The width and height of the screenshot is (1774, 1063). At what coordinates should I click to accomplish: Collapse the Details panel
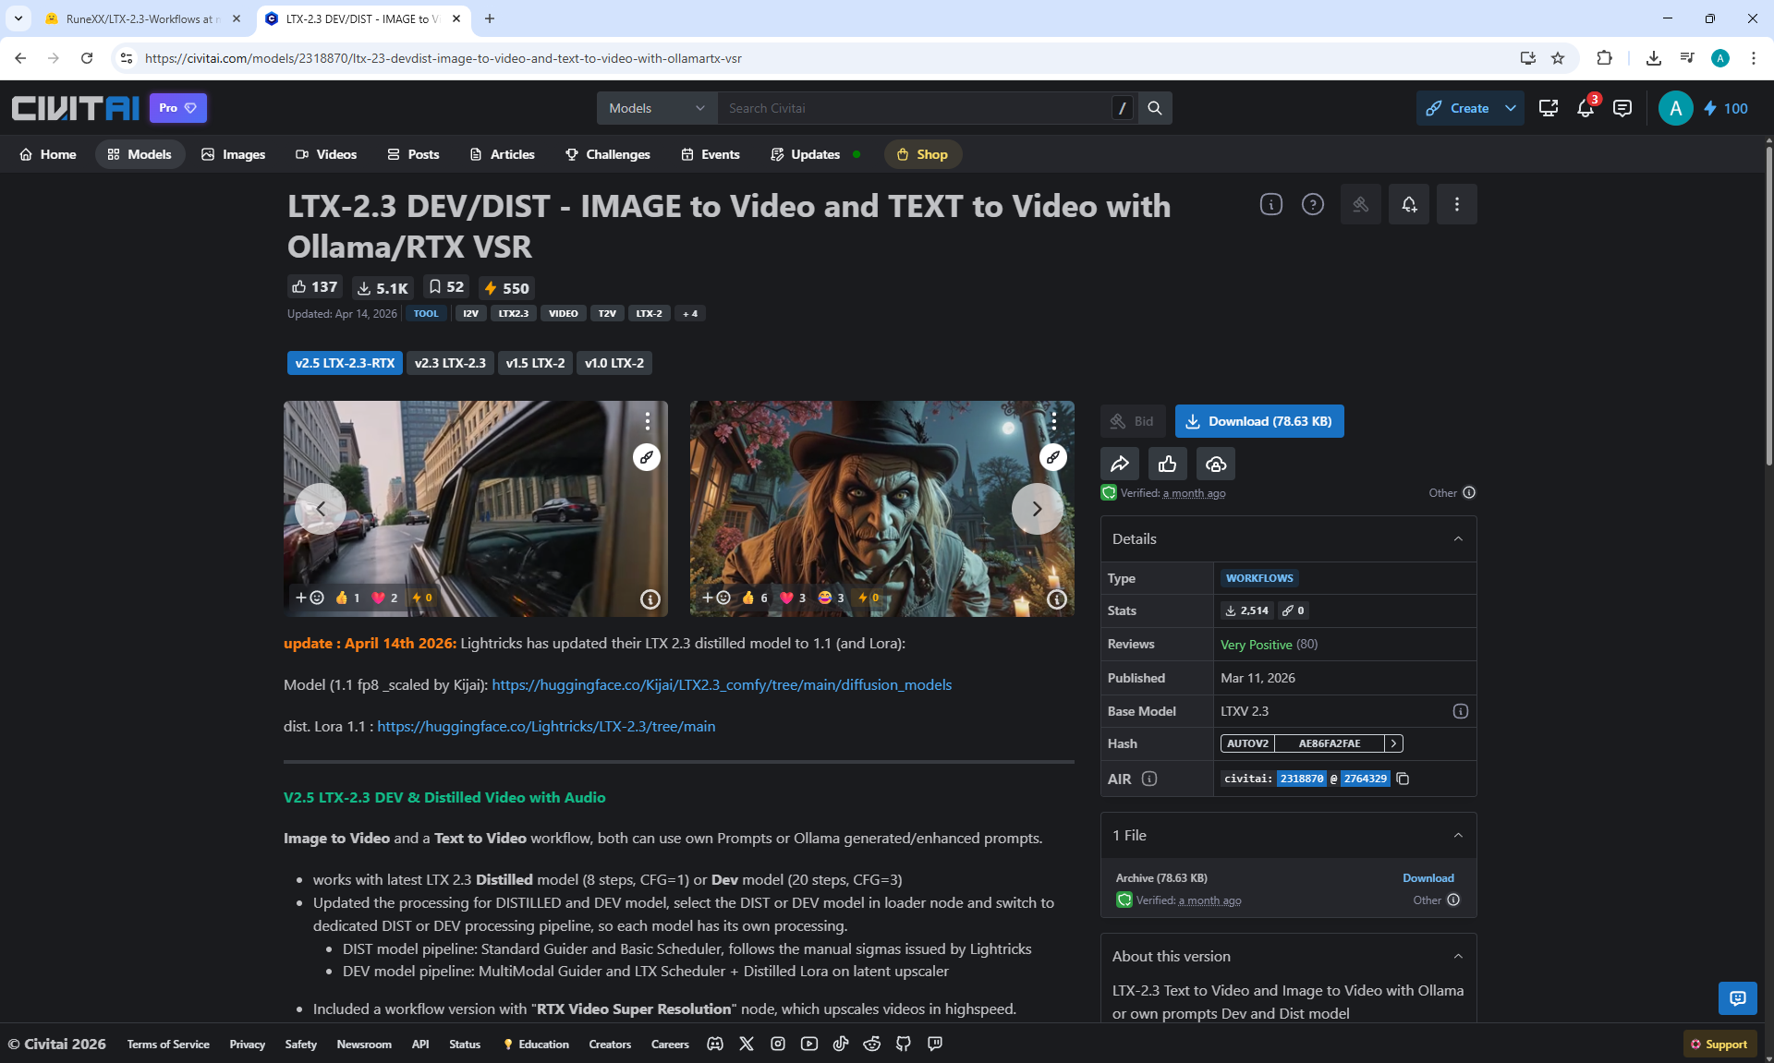[1458, 538]
